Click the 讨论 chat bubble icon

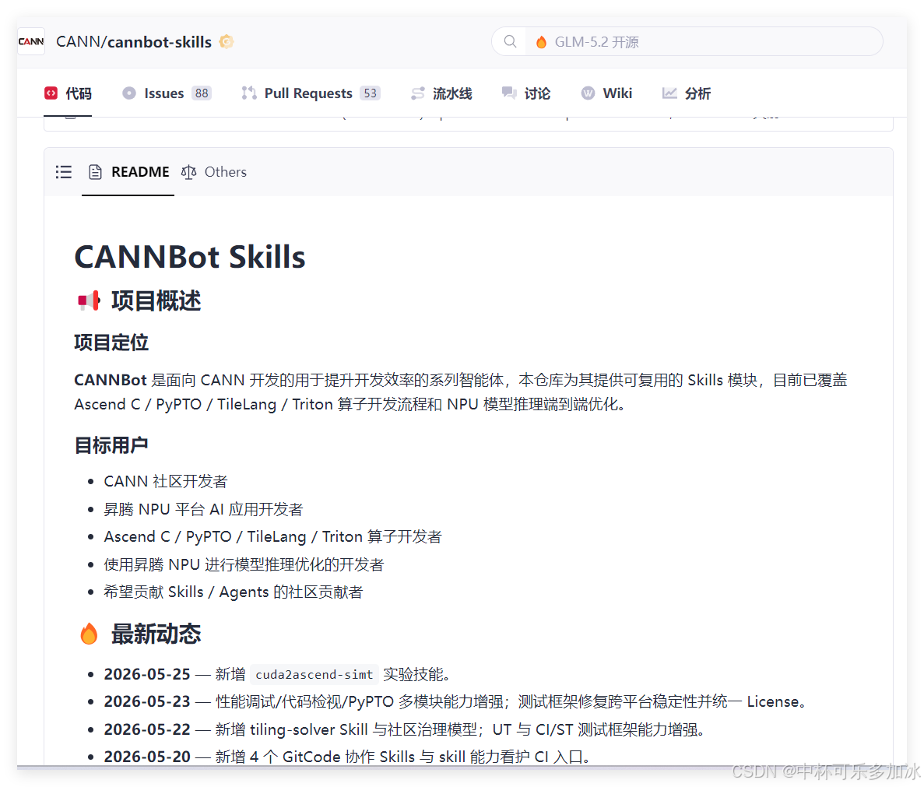click(x=509, y=93)
